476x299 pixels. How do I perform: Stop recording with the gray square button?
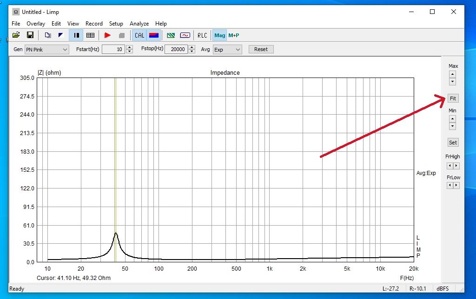click(122, 35)
